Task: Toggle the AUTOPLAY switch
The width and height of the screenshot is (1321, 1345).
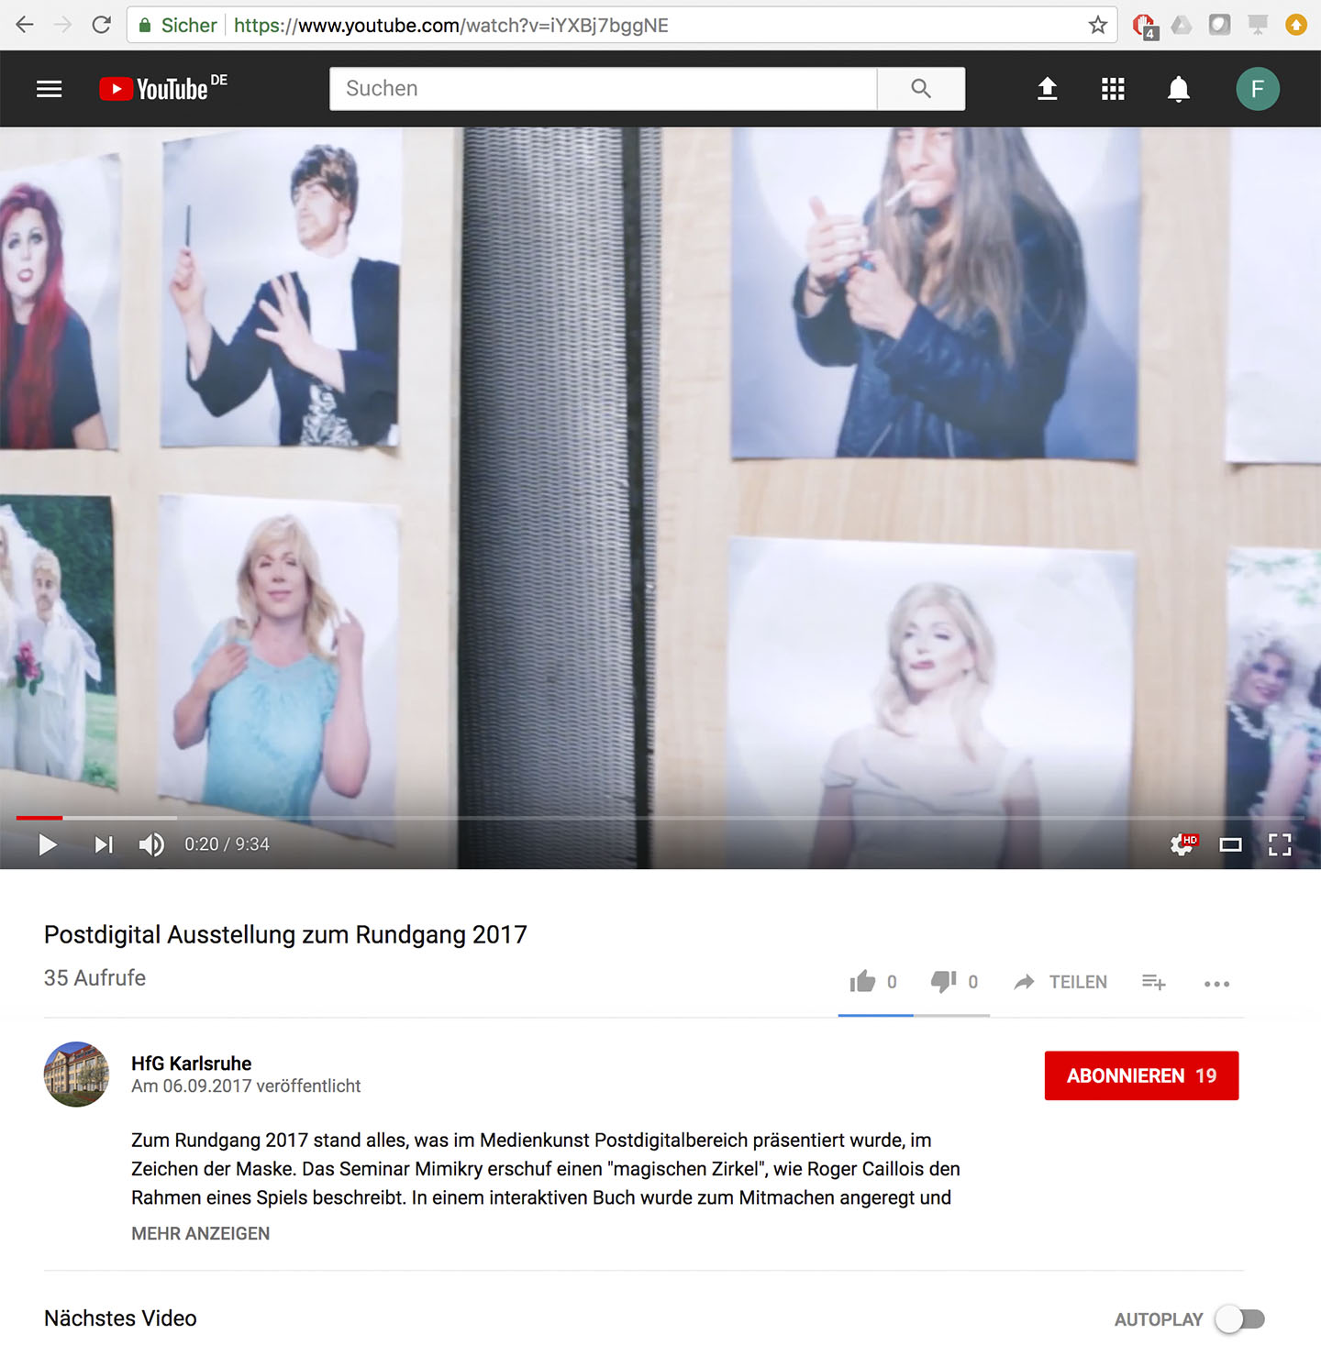Action: pos(1240,1319)
